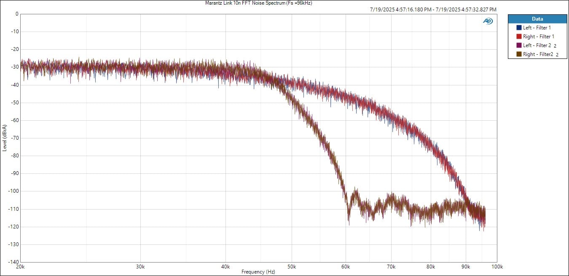
Task: Click the -70 tick on the level axis
Action: click(14, 138)
